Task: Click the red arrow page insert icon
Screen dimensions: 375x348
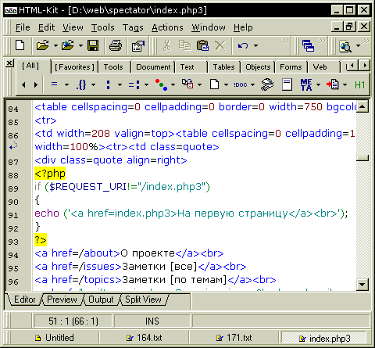Action: (332, 84)
